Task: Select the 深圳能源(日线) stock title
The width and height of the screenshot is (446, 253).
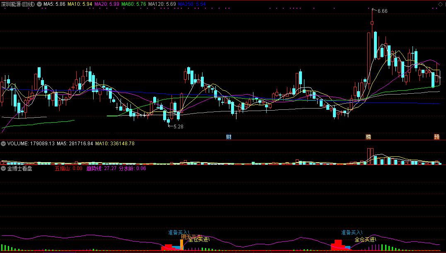Action: tap(18, 4)
